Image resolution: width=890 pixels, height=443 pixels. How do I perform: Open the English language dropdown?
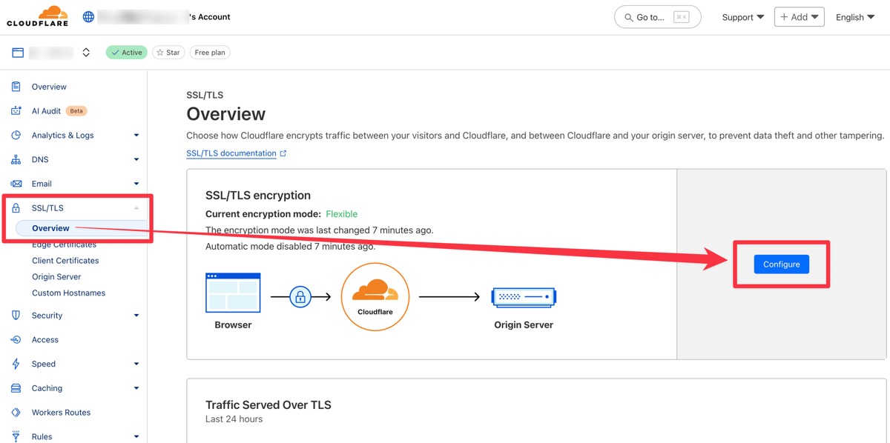855,17
